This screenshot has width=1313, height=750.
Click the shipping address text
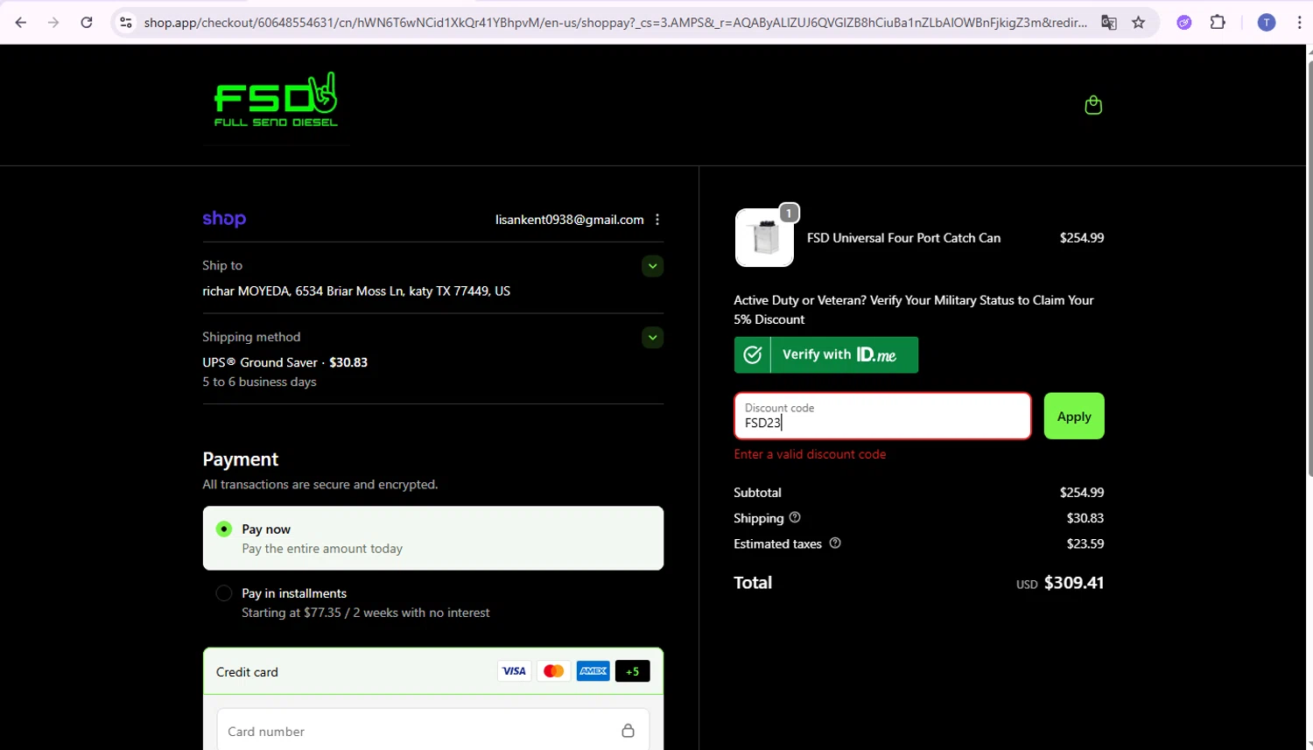click(x=356, y=291)
